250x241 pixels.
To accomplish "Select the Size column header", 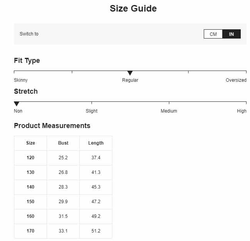I will pos(30,143).
